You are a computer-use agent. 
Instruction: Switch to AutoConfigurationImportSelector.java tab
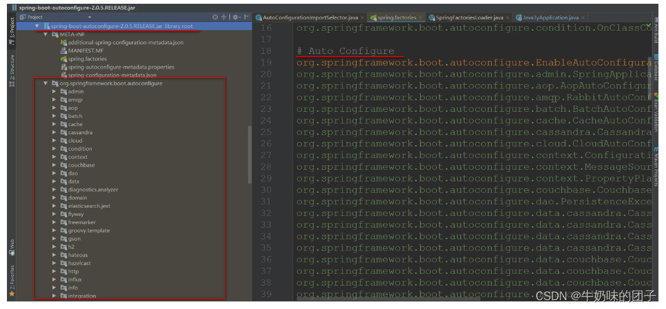[310, 18]
